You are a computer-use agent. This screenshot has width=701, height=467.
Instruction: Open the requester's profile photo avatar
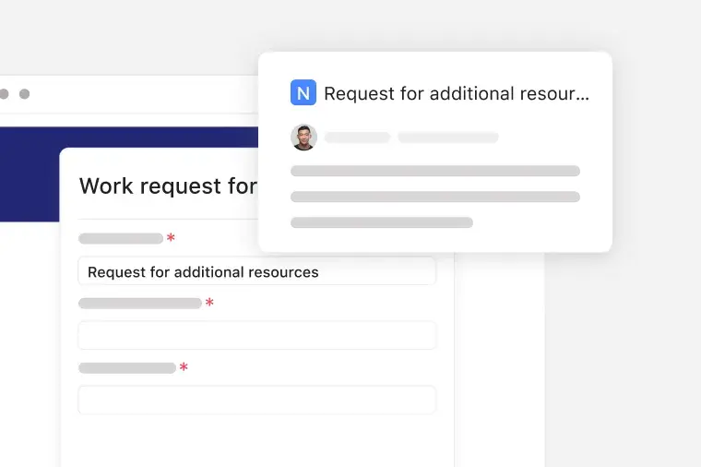304,138
